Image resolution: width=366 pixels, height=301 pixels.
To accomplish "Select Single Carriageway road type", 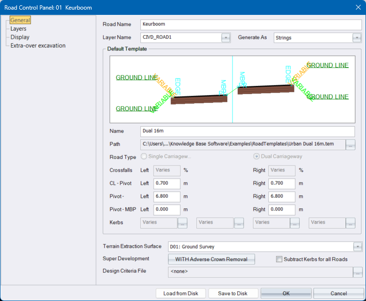I will pyautogui.click(x=145, y=157).
